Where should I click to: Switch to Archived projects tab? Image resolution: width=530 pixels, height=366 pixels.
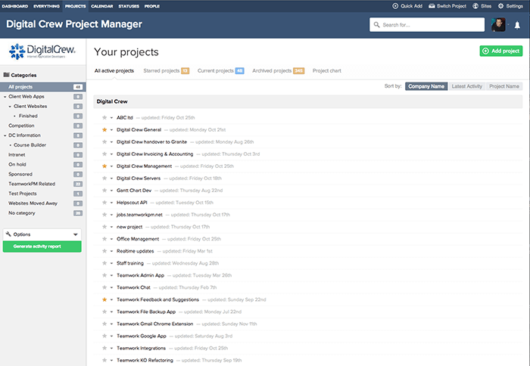[x=278, y=70]
